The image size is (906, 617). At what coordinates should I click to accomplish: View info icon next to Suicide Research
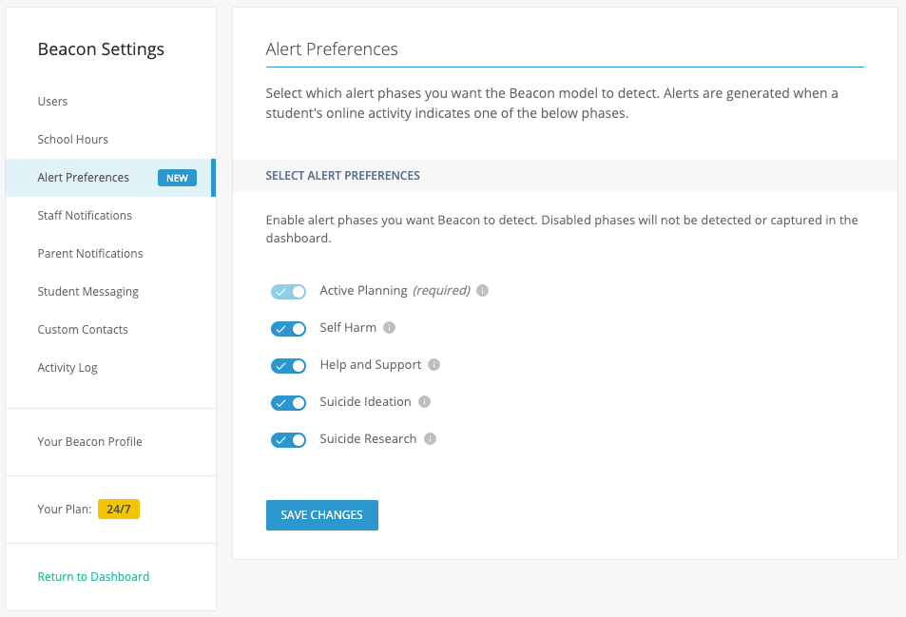point(430,439)
